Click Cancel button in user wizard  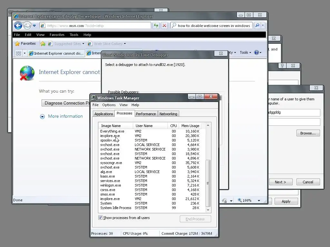(308, 182)
